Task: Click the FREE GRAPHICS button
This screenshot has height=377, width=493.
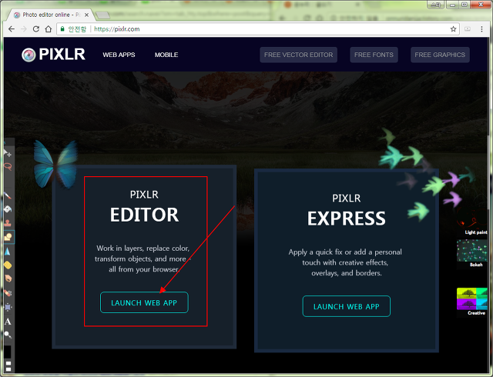Action: click(x=440, y=55)
